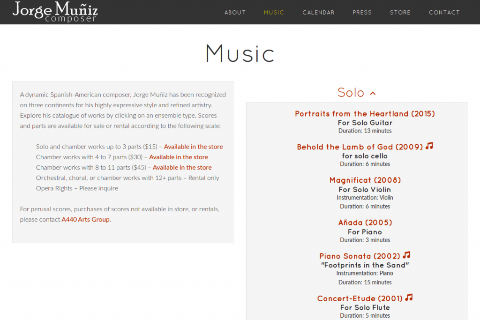This screenshot has width=480, height=320.
Task: Click the $15 Available in the store link
Action: [194, 147]
